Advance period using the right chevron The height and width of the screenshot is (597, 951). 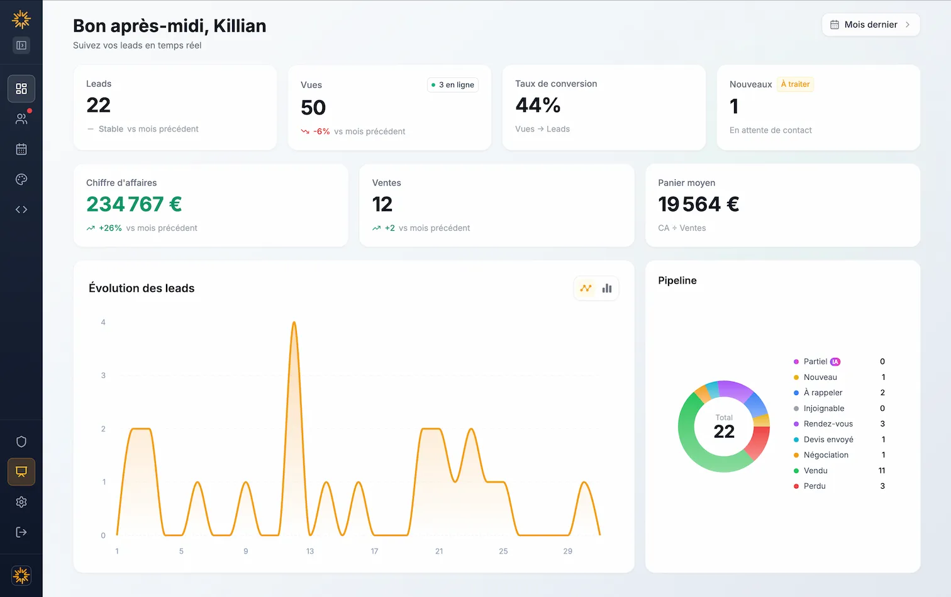[908, 25]
